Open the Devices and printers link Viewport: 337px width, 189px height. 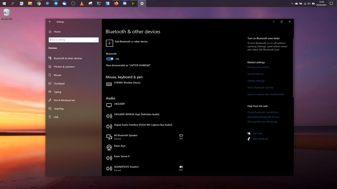pos(258,67)
